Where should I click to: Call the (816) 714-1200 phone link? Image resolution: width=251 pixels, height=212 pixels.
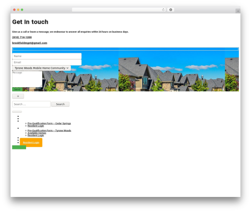click(x=22, y=37)
